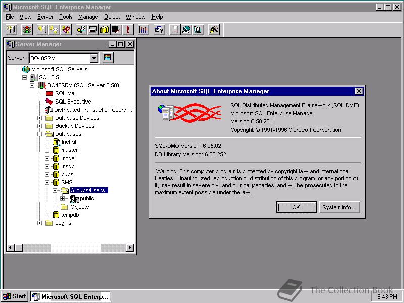Click the Register Server toolbar icon
Viewport: 404px width, 303px height.
click(11, 30)
